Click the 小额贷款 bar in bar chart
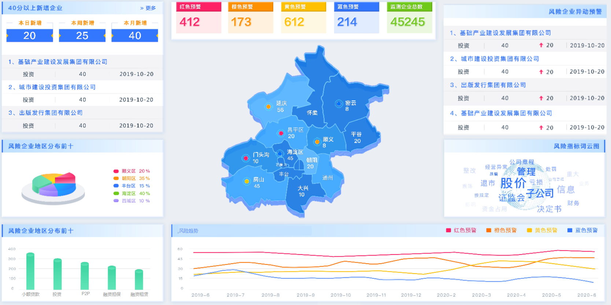Screen dimensions: 611x305 pos(30,271)
